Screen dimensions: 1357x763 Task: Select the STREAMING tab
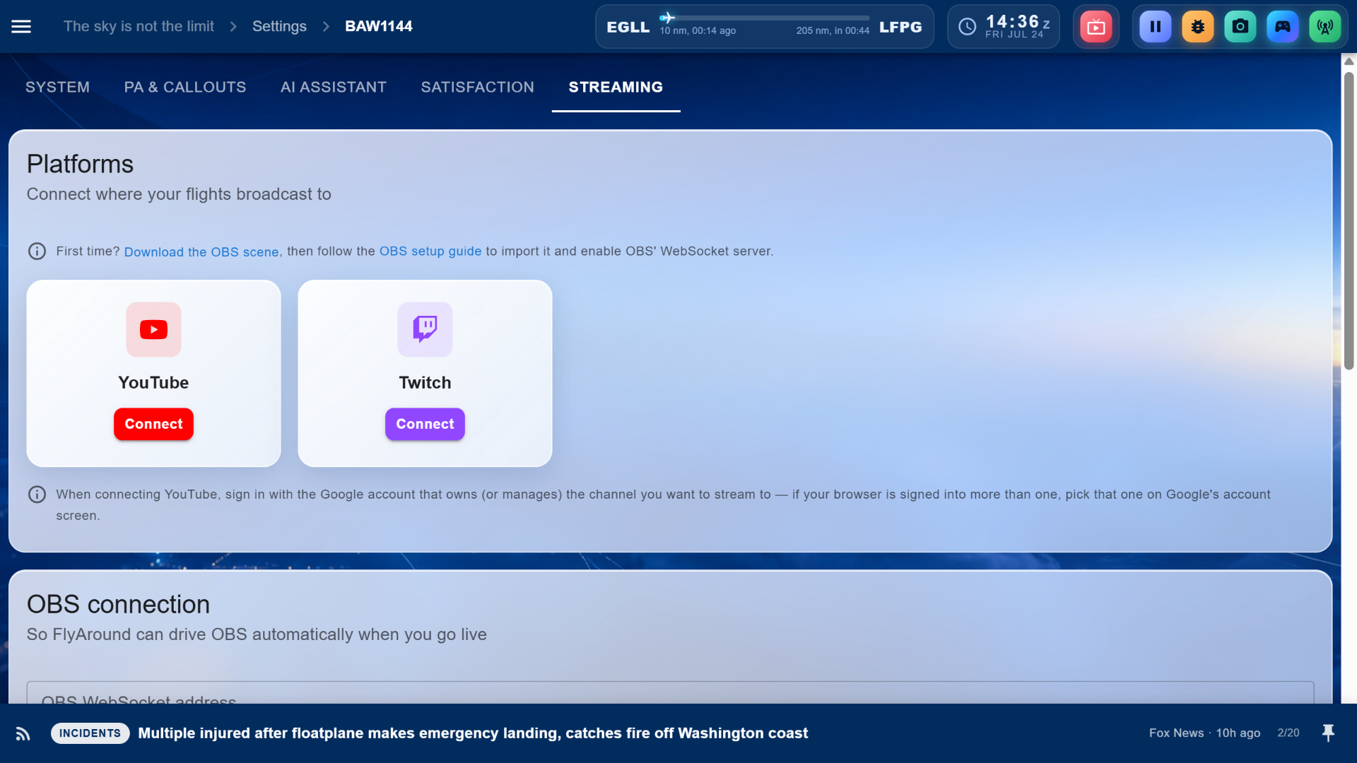[x=616, y=87]
